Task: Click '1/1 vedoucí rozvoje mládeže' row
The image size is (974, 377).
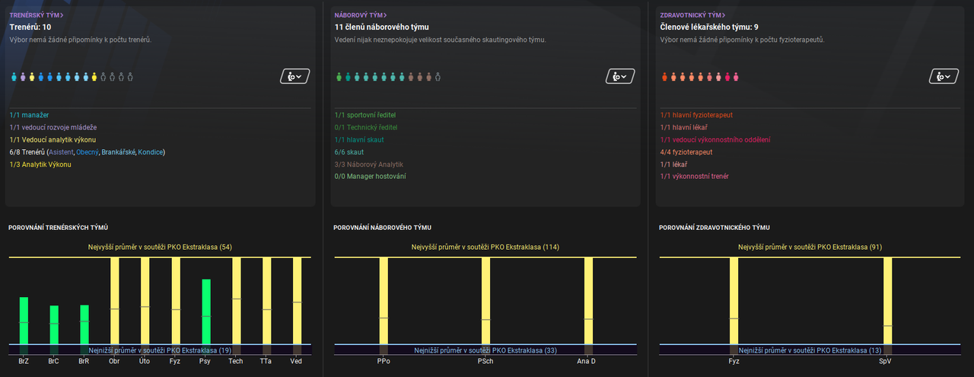Action: pos(53,127)
